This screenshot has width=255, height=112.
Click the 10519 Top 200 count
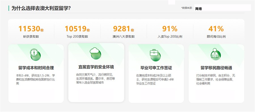tap(75, 29)
